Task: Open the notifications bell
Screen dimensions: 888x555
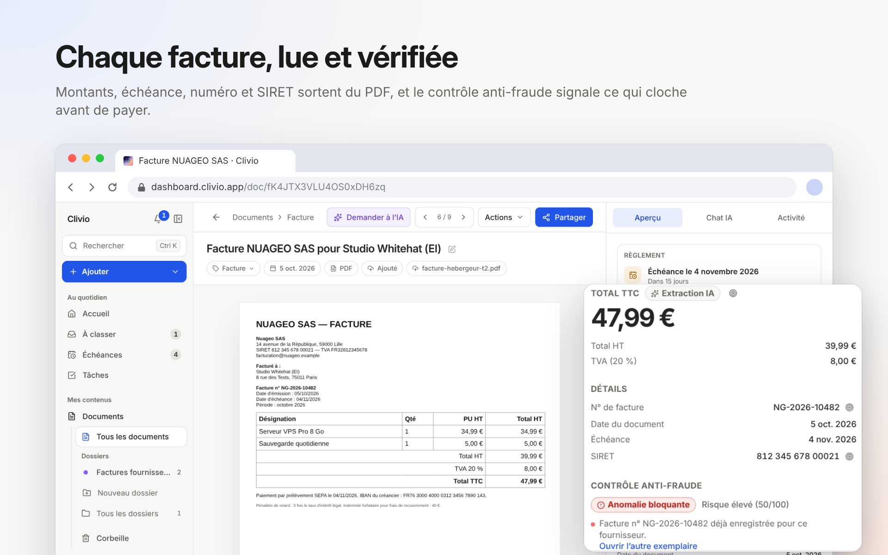Action: [x=158, y=219]
